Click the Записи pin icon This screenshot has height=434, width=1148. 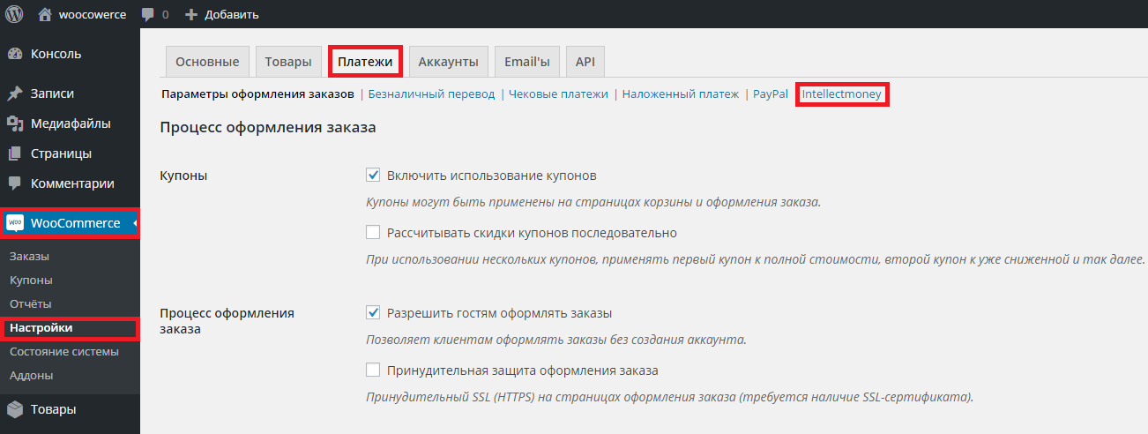15,94
